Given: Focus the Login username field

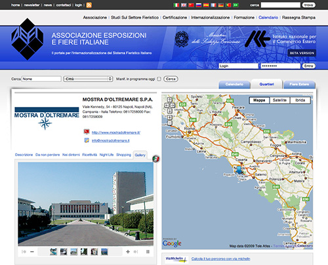Looking at the screenshot, I should coord(239,66).
